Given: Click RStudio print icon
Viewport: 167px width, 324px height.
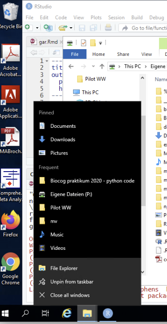Looking at the screenshot, I should (108, 27).
